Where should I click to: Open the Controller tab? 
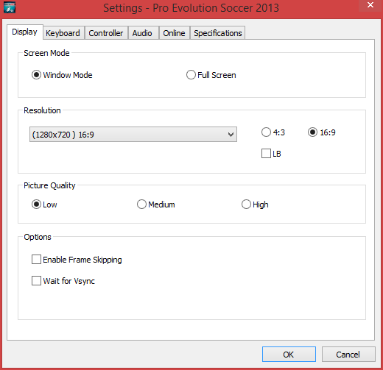point(106,33)
